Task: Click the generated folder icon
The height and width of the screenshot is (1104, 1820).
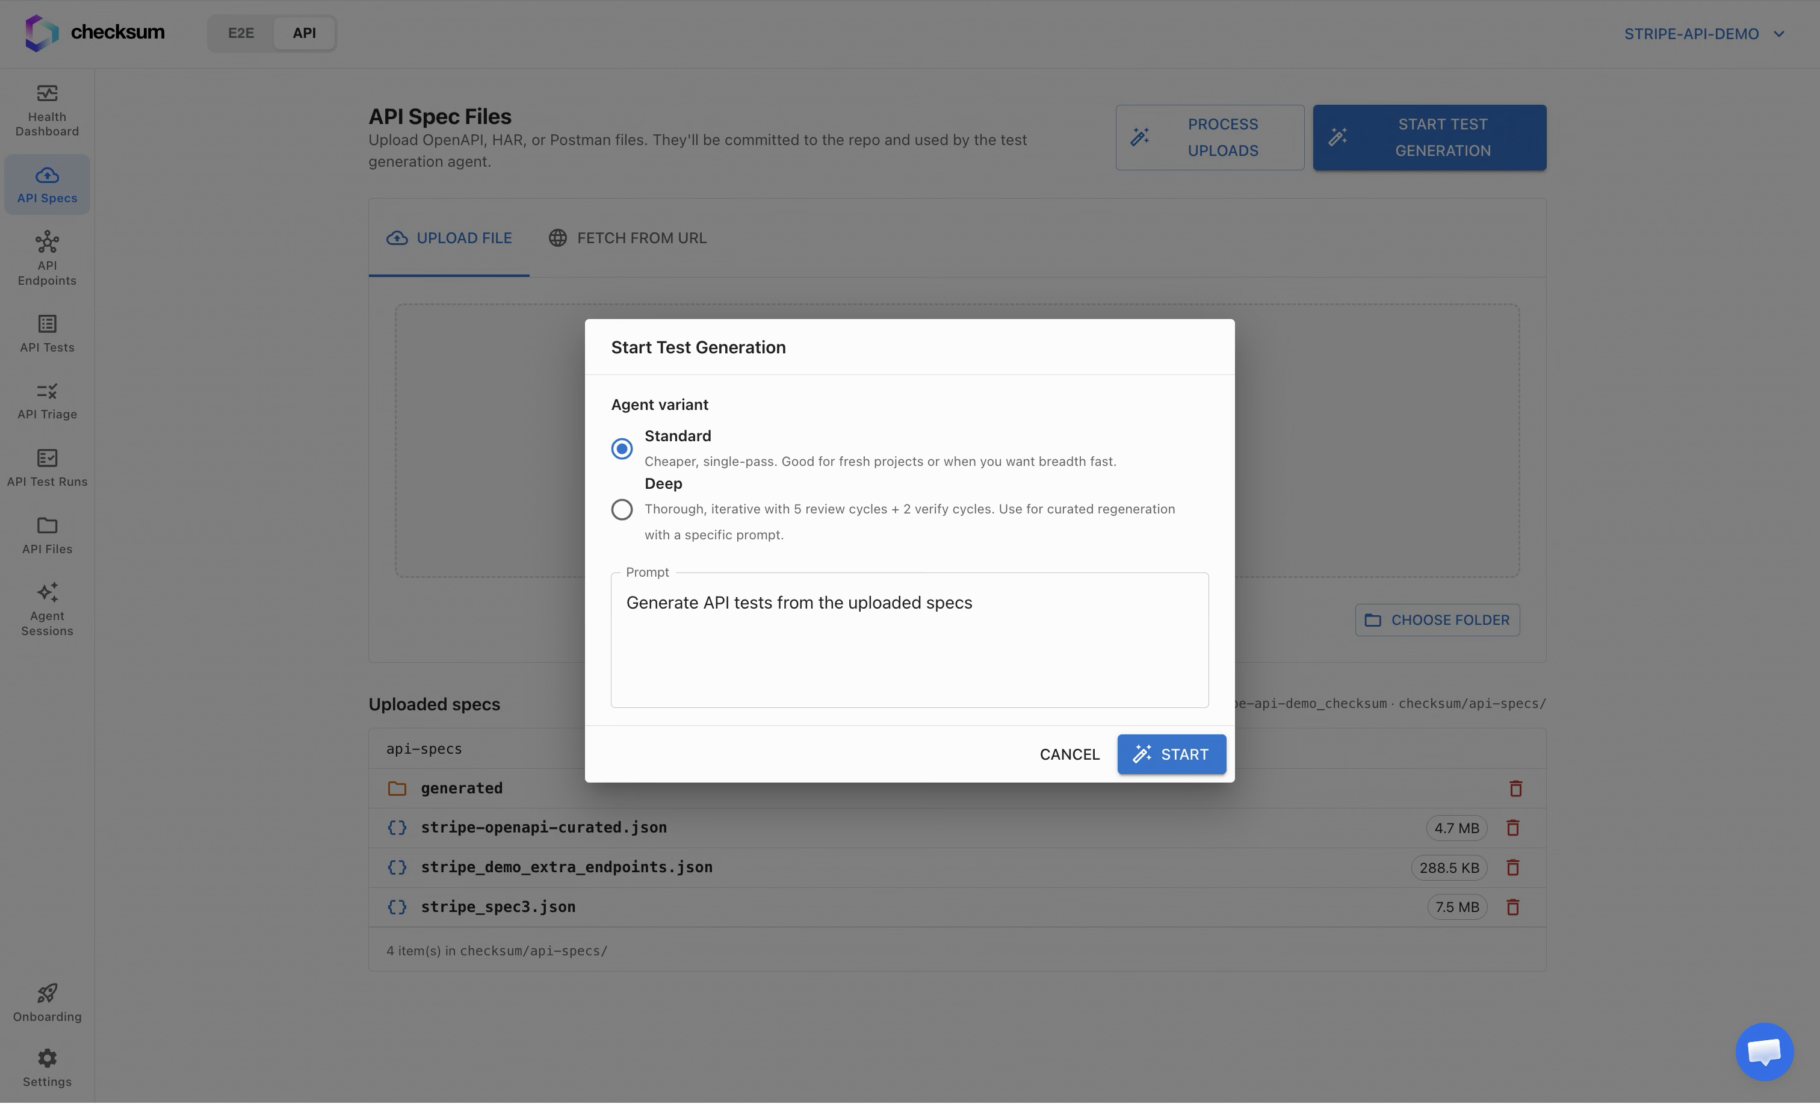Action: (397, 789)
